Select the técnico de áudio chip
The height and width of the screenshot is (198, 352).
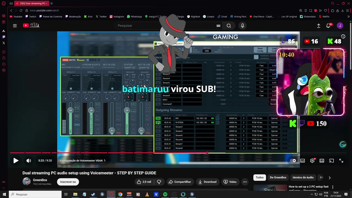tap(303, 177)
